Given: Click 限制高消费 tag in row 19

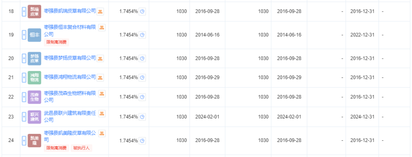Looking at the screenshot, I should pos(56,42).
